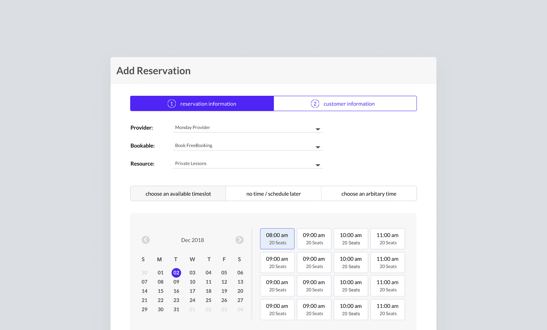Image resolution: width=547 pixels, height=330 pixels.
Task: Select highlighted date 02 in calendar
Action: [x=176, y=273]
